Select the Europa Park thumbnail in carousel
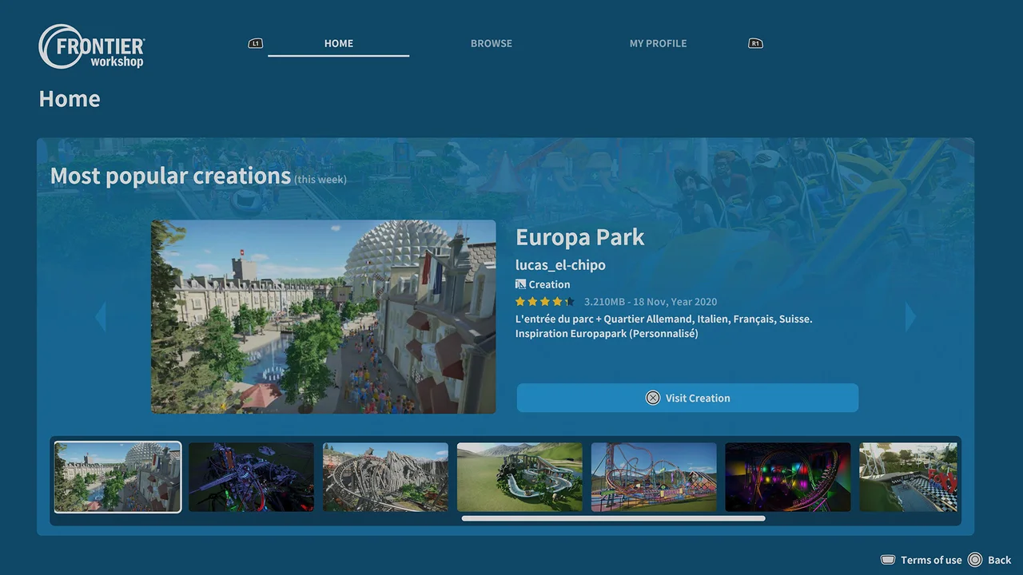The height and width of the screenshot is (575, 1023). 118,477
